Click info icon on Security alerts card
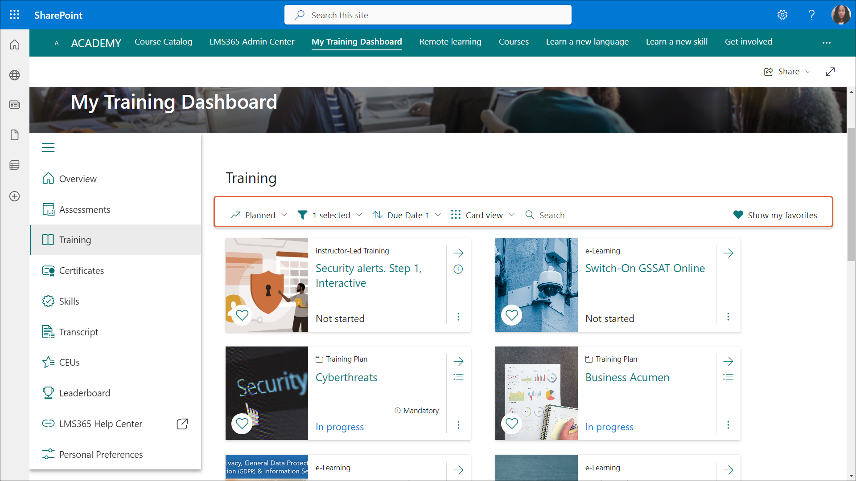The image size is (856, 481). click(458, 269)
